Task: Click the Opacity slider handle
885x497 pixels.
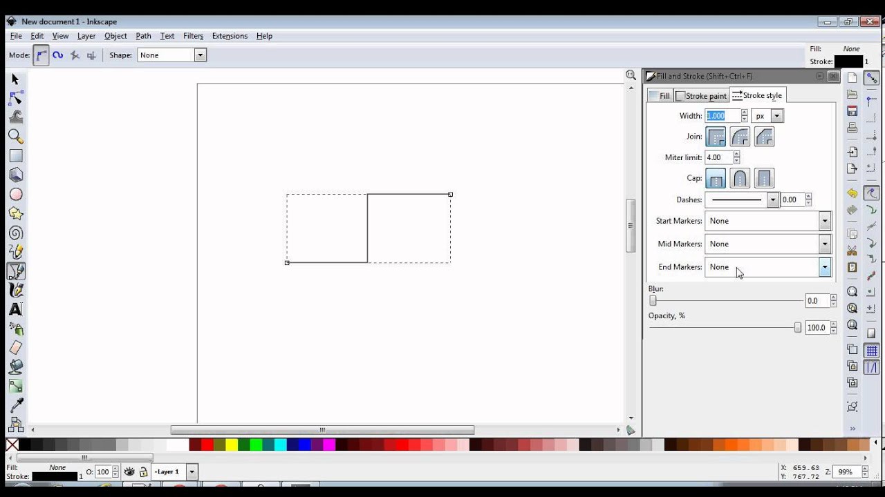Action: [x=797, y=328]
